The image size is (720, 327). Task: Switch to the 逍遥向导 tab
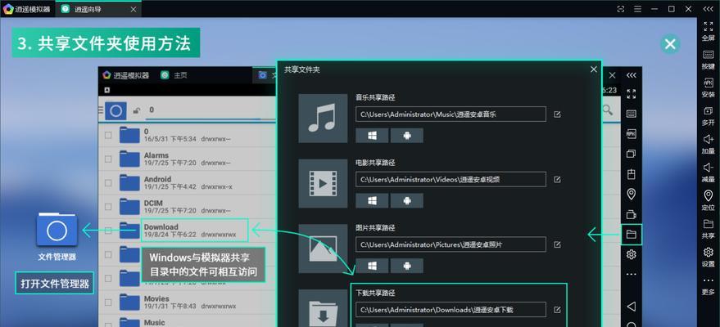point(97,9)
